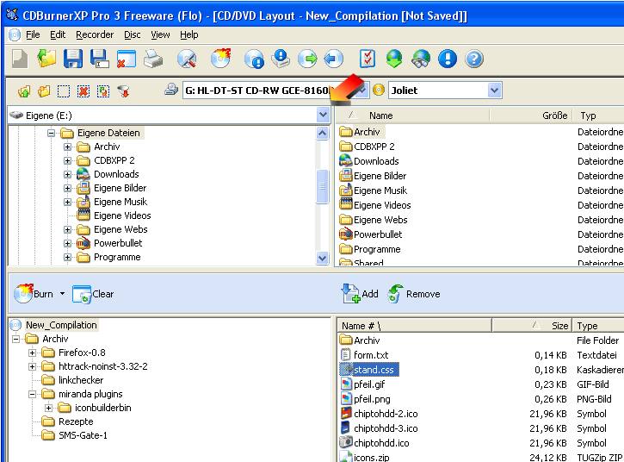The image size is (624, 462).
Task: Click the invert selection icon
Action: click(x=103, y=91)
